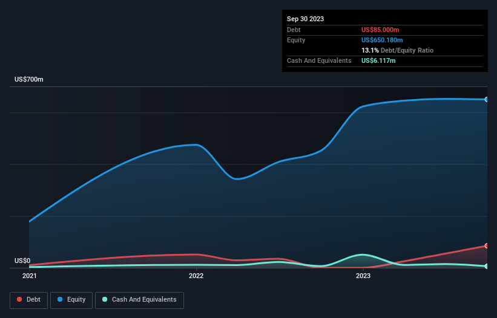Select the Cash endpoint marker at Sep 2023
Image resolution: width=497 pixels, height=318 pixels.
486,267
